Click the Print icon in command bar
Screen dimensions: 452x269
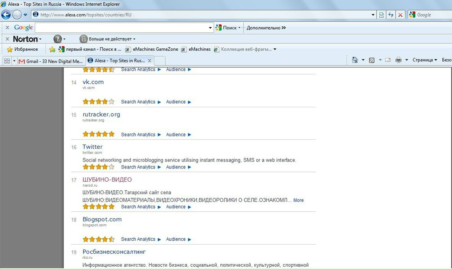[x=398, y=60]
